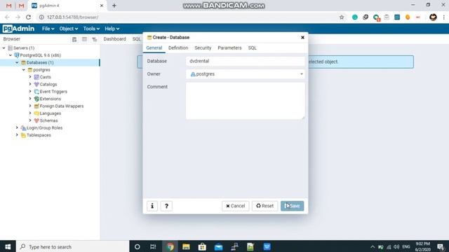
Task: Select the Databases folder icon
Action: tap(23, 62)
